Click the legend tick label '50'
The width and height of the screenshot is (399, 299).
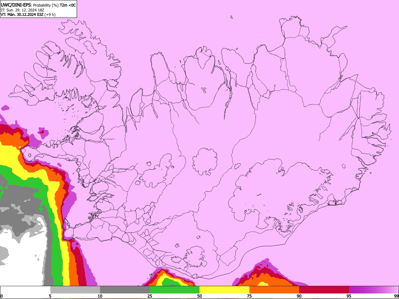point(199,296)
